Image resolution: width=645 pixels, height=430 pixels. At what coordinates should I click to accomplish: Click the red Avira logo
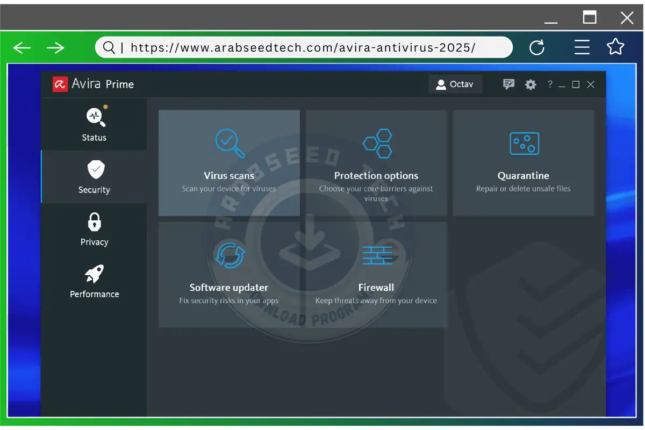coord(60,84)
